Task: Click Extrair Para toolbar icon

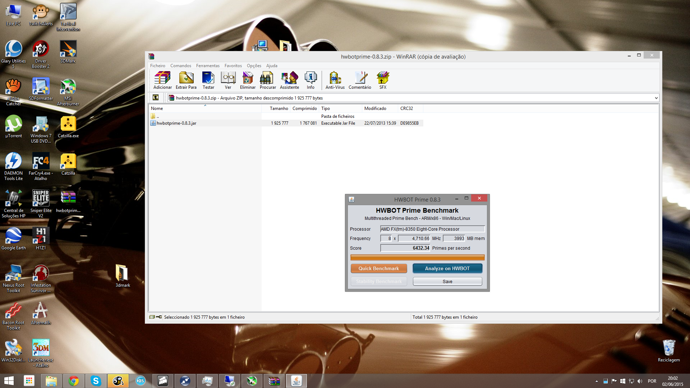Action: click(186, 80)
